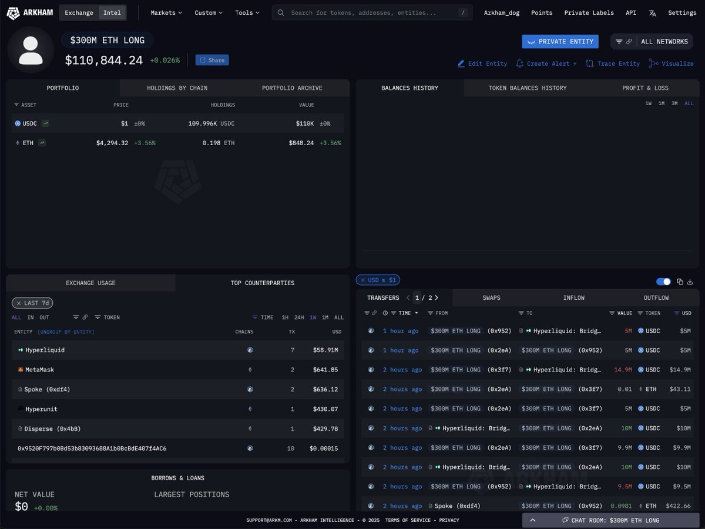Download transfers with the download icon
Viewport: 705px width, 529px height.
tap(690, 282)
